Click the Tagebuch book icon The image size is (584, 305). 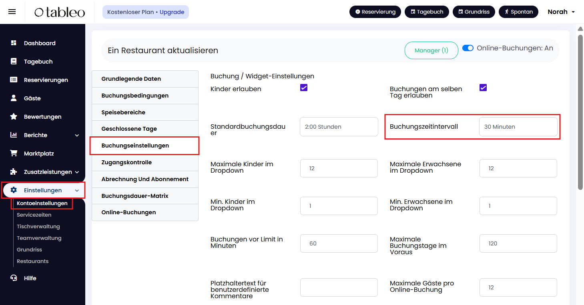click(14, 62)
